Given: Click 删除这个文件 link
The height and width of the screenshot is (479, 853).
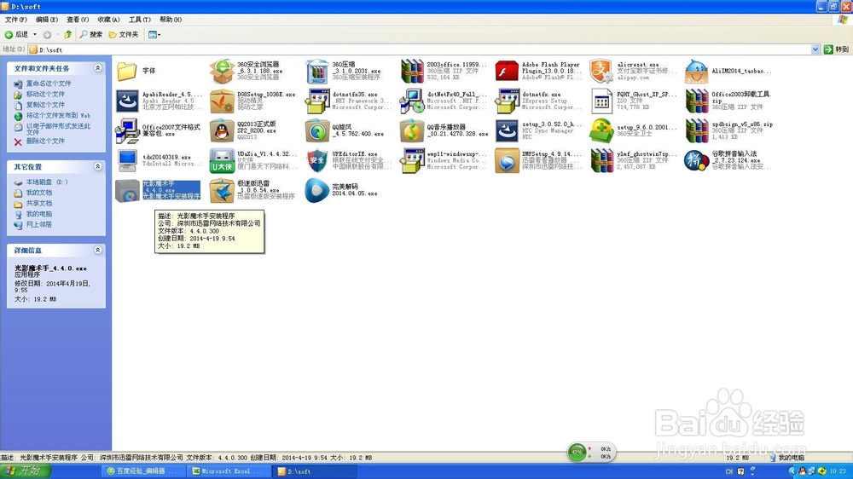Looking at the screenshot, I should [45, 141].
